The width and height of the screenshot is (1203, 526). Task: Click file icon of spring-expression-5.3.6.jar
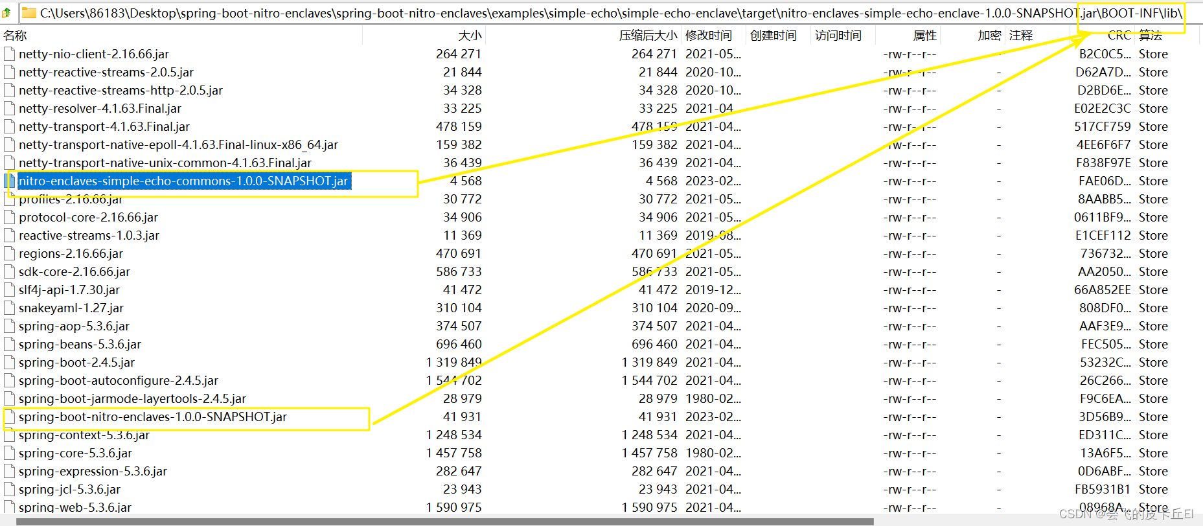(9, 471)
